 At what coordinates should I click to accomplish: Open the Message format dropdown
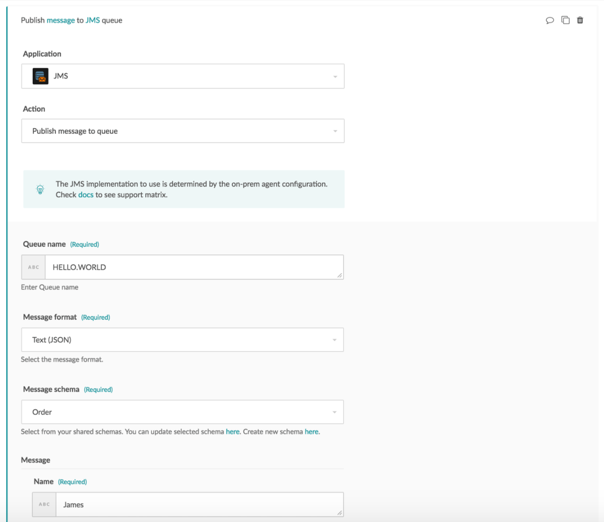[183, 340]
